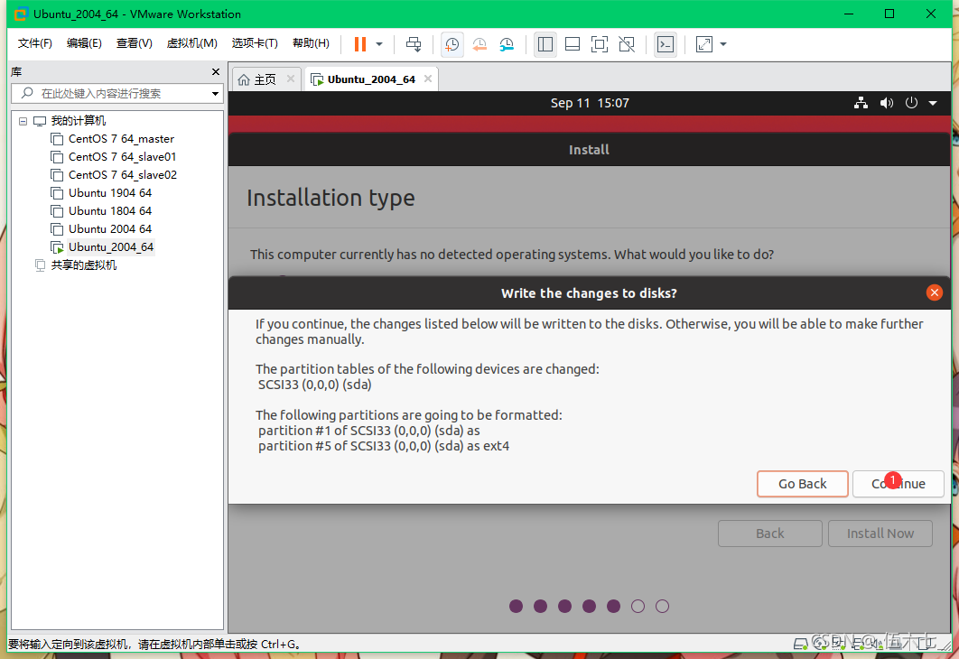This screenshot has width=959, height=659.
Task: Select Ubuntu 1904 64 in library
Action: [x=110, y=192]
